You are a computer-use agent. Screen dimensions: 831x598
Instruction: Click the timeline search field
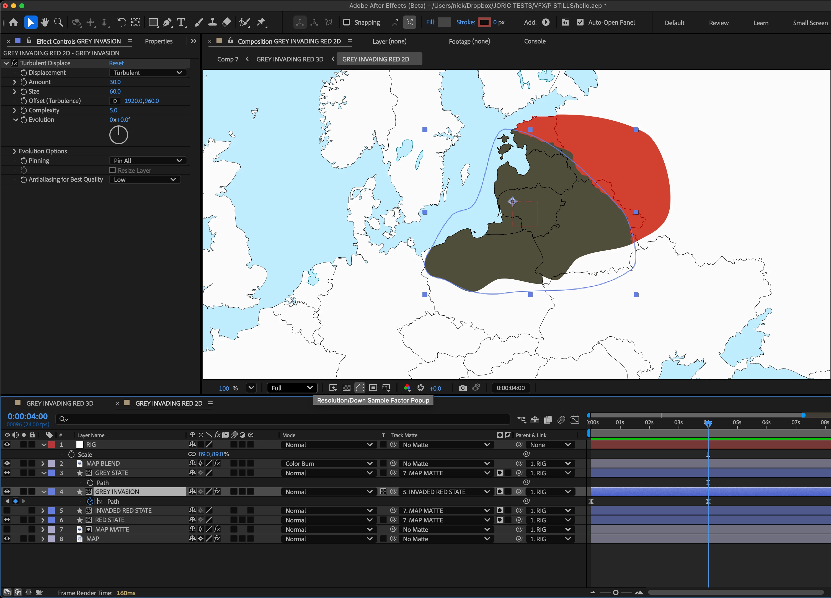(286, 419)
